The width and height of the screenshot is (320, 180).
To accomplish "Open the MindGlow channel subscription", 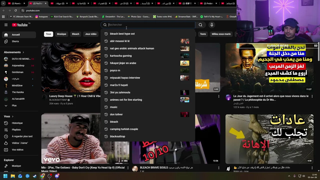I will pyautogui.click(x=19, y=85).
